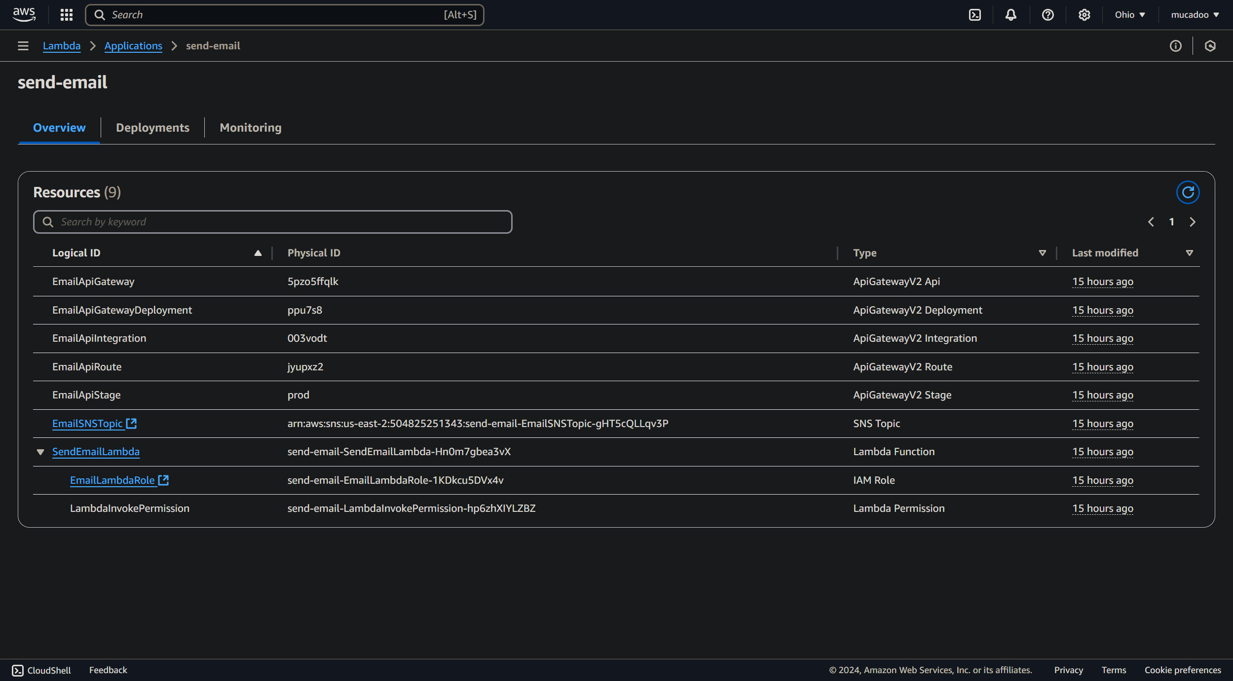This screenshot has height=681, width=1233.
Task: Open the notifications bell
Action: (1011, 15)
